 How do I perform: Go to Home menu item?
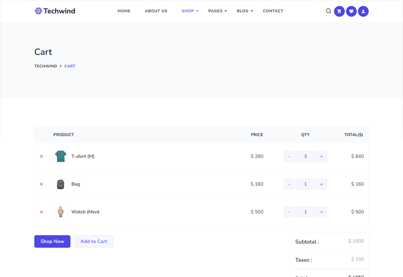click(124, 11)
